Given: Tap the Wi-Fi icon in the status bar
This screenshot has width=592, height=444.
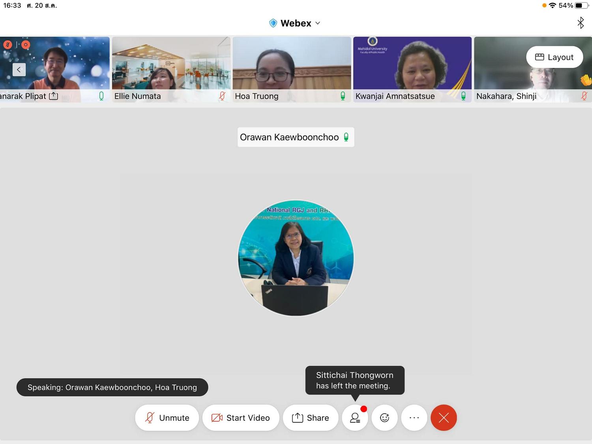Looking at the screenshot, I should [x=553, y=6].
